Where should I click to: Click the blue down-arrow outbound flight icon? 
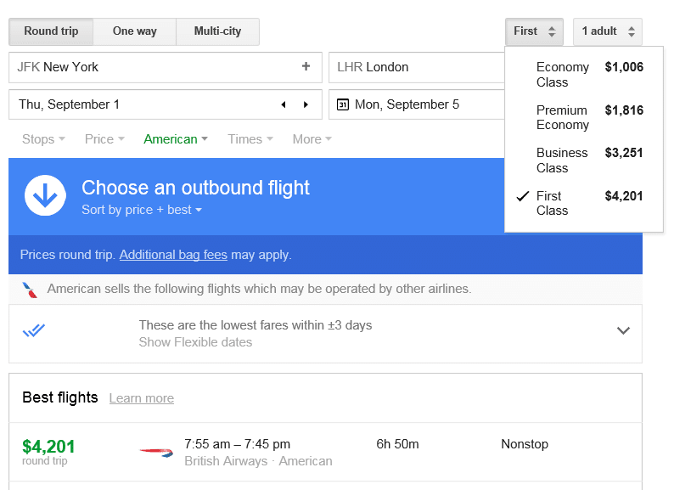45,195
